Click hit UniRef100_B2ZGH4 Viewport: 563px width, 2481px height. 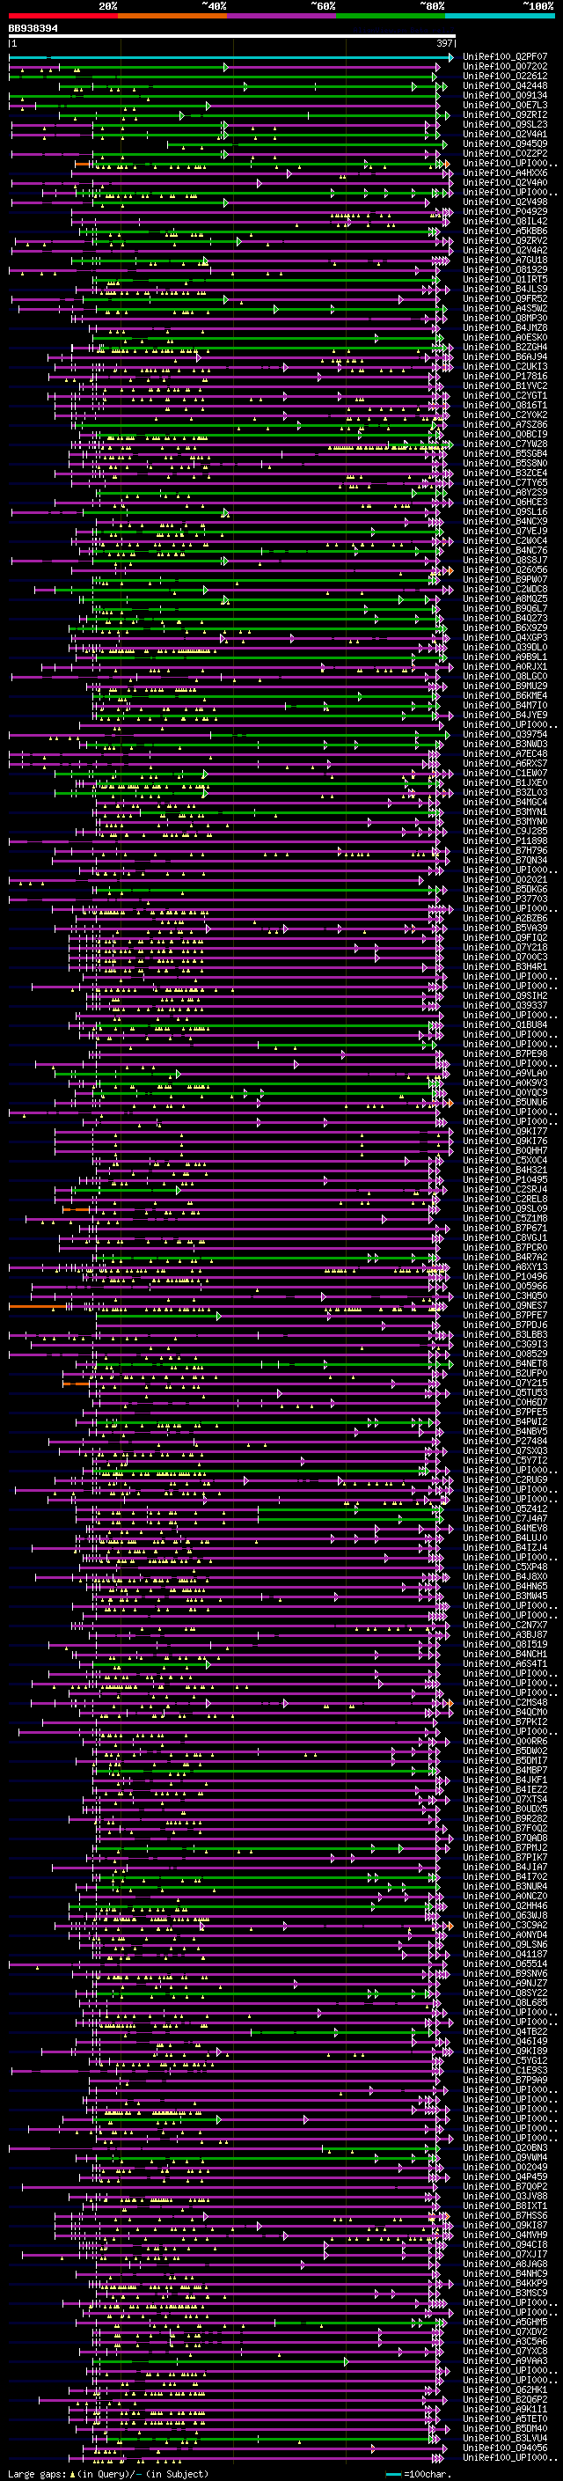click(505, 347)
